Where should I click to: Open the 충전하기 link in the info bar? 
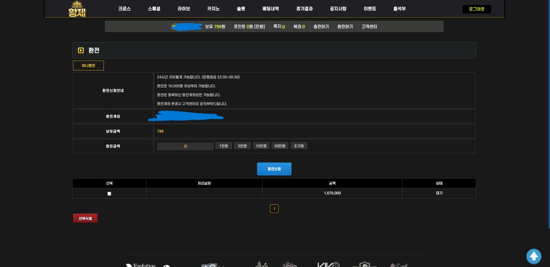pyautogui.click(x=321, y=27)
